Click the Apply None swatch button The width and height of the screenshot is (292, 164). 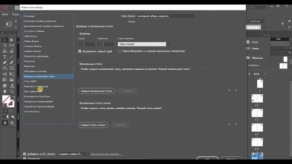tap(13, 117)
